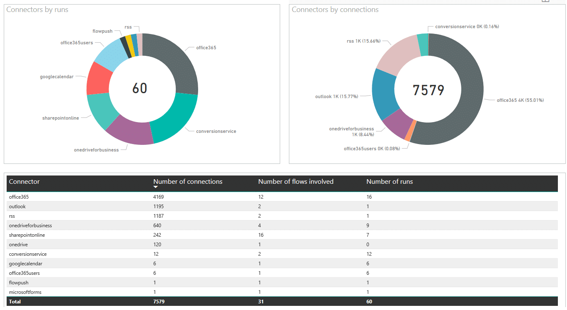Select office365 row in connector table
Image resolution: width=567 pixels, height=310 pixels.
coord(282,197)
